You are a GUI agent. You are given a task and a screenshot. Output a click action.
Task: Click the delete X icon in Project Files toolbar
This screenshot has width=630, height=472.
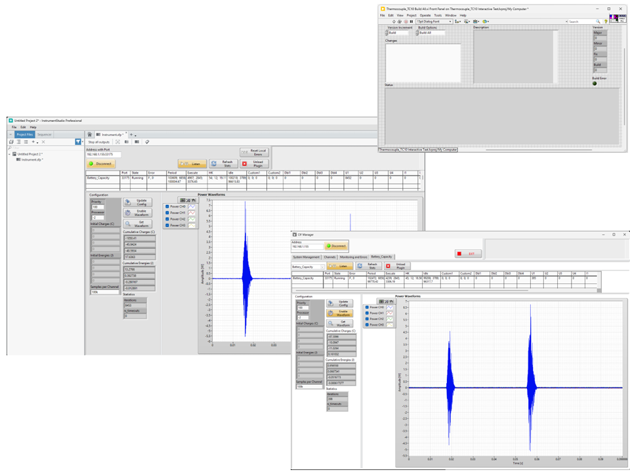(x=43, y=142)
